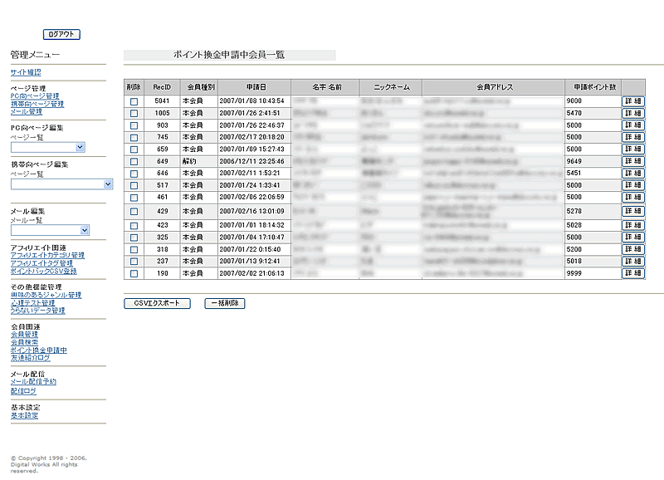Screen dimensions: 664x480
Task: Tick the delete checkbox for RecID 423
Action: 134,226
